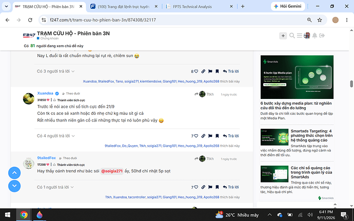Open a new browser tab
354x221 pixels.
point(243,7)
